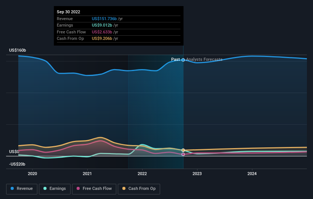
Task: Click the Earnings row label in tooltip
Action: pos(65,25)
